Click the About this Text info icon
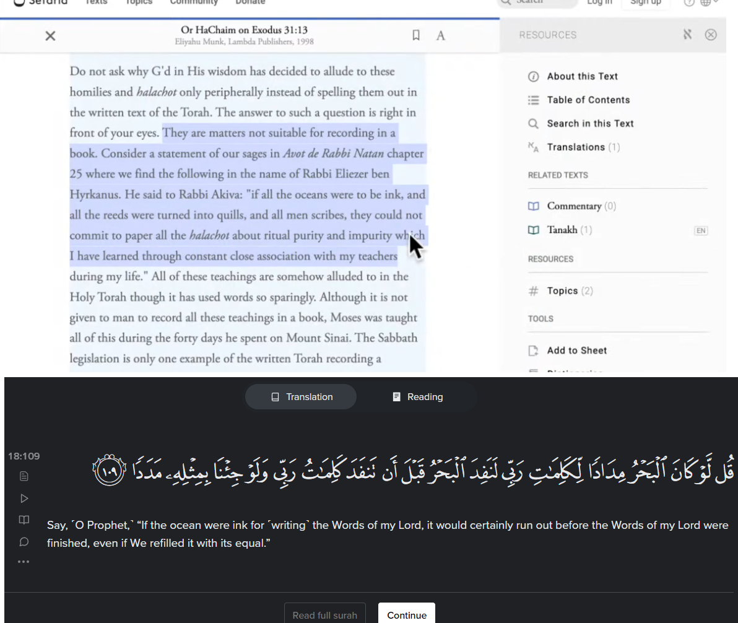Viewport: 738px width, 623px height. (x=533, y=76)
